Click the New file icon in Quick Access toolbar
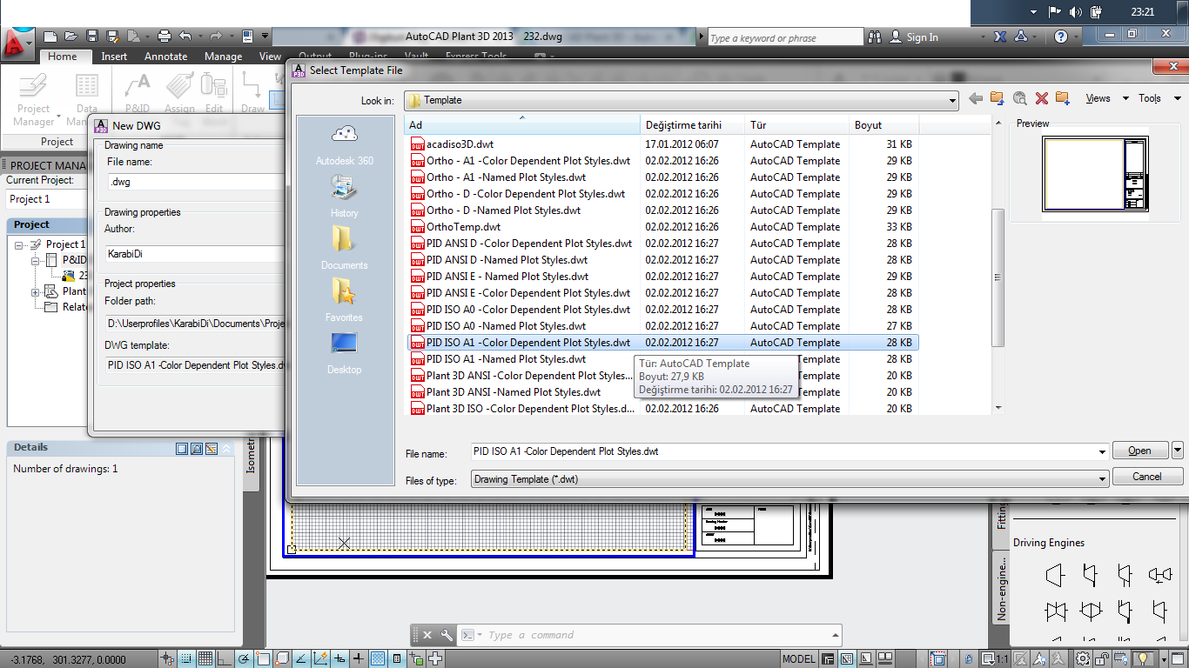The height and width of the screenshot is (668, 1189). coord(50,37)
